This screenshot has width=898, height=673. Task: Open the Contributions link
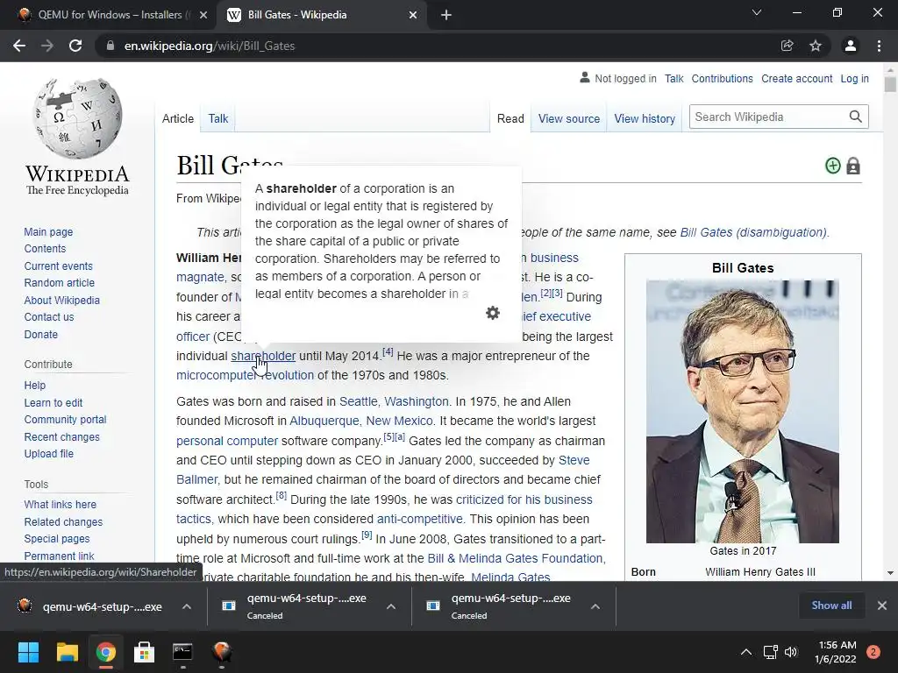tap(723, 78)
